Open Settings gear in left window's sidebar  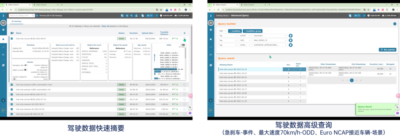click(x=3, y=30)
